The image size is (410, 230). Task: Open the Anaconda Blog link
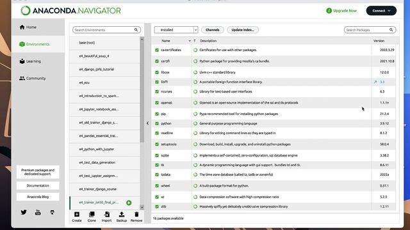(38, 197)
